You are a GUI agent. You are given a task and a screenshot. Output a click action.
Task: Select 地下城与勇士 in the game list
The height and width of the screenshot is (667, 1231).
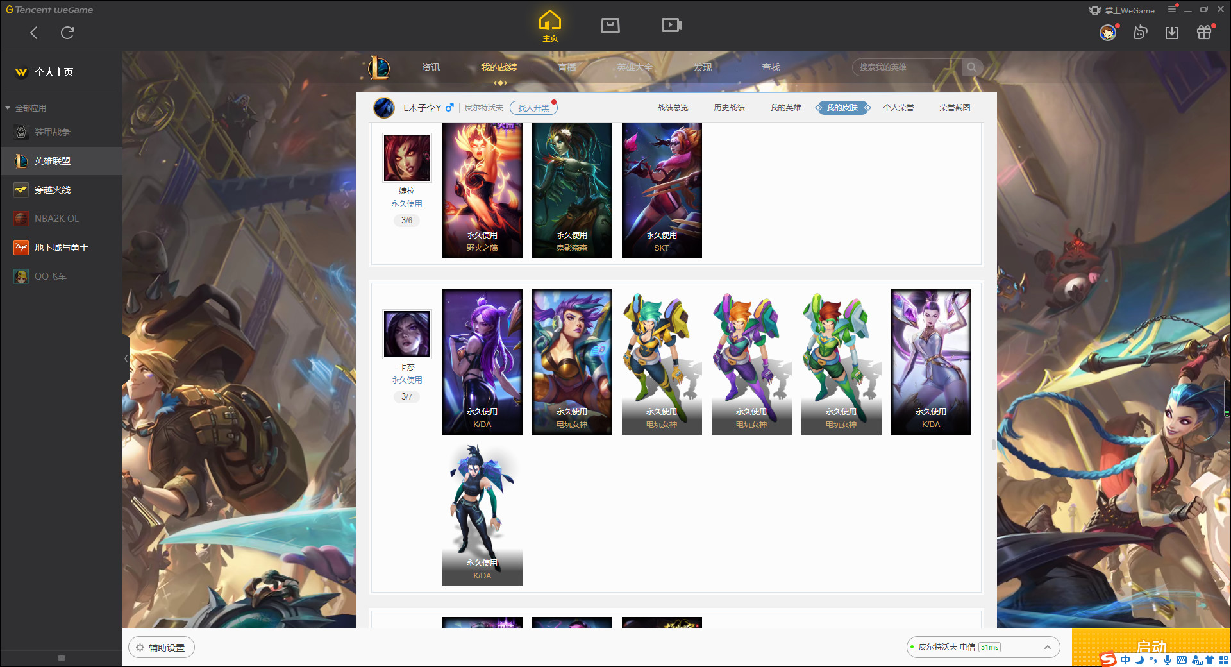click(61, 248)
